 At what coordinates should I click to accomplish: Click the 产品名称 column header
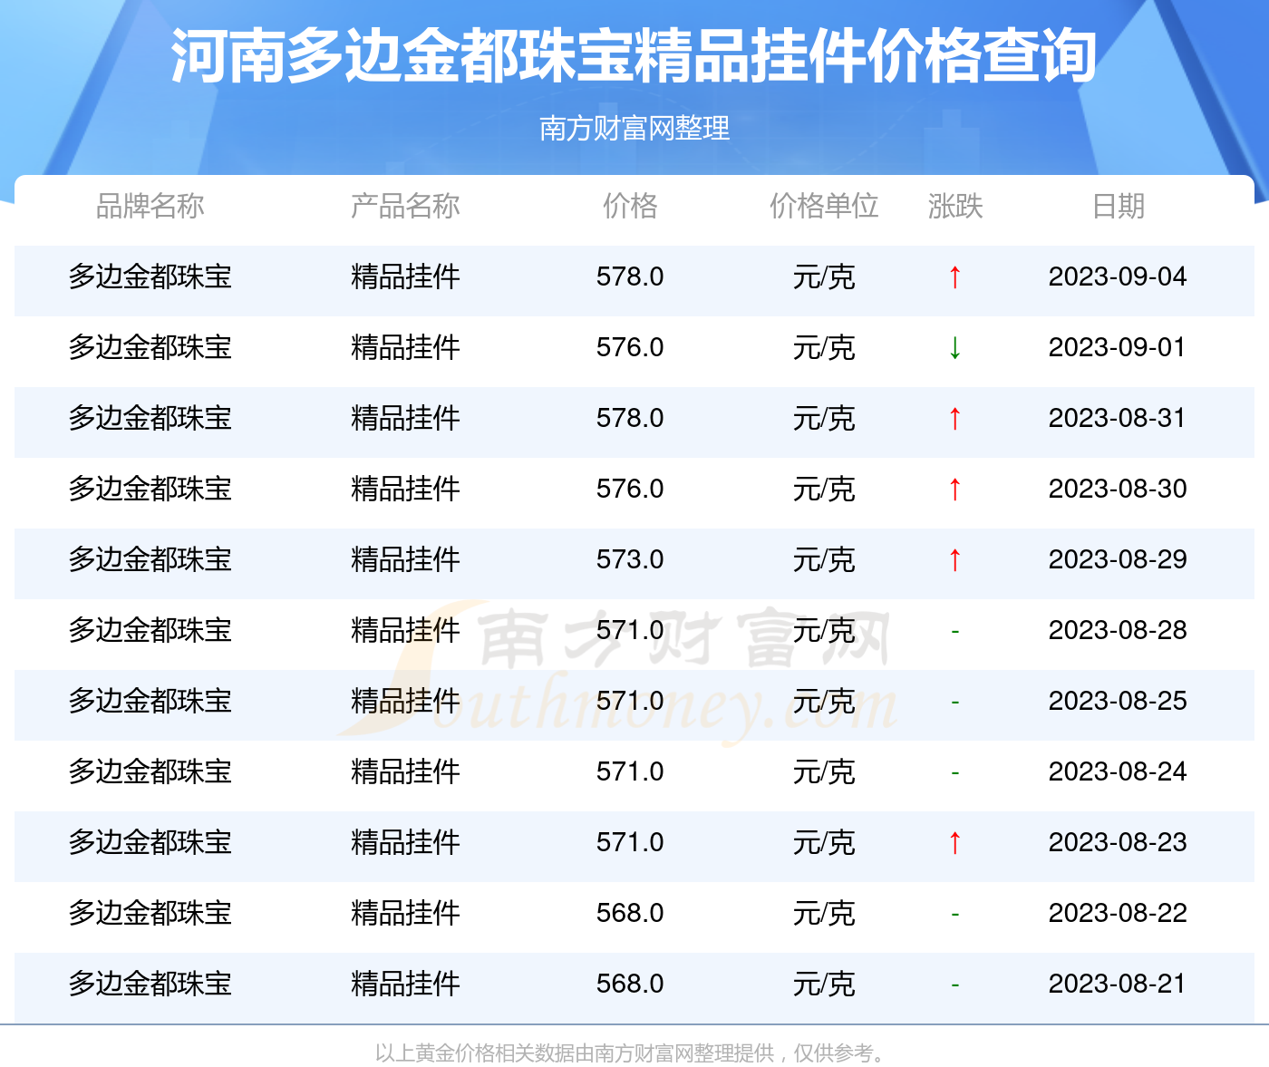point(405,206)
